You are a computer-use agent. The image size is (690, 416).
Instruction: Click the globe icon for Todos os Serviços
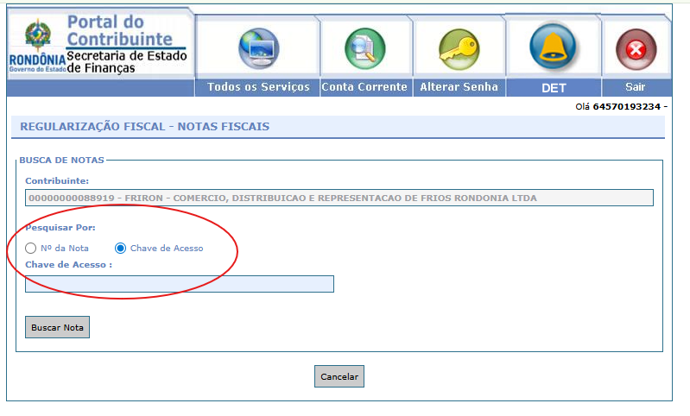(257, 48)
